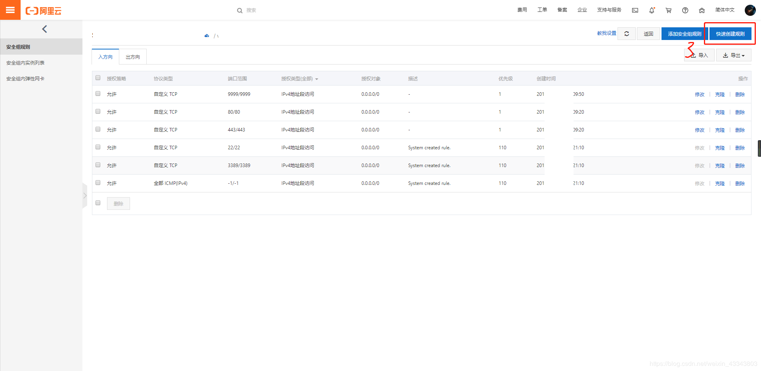The height and width of the screenshot is (371, 761).
Task: Click 删除 for the 9999/9999 rule
Action: click(x=740, y=94)
